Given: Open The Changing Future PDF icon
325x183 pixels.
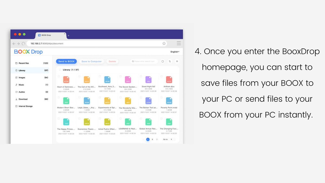Looking at the screenshot, I should click(169, 122).
